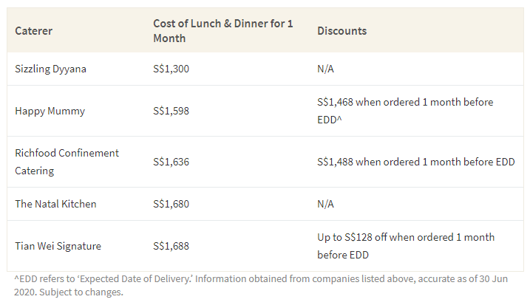This screenshot has width=530, height=305.
Task: Select the Sizzling Dyyana caterer cell
Action: click(50, 68)
